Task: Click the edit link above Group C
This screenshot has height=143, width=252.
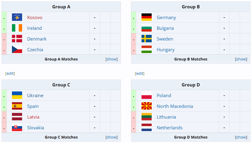Action: pyautogui.click(x=10, y=73)
